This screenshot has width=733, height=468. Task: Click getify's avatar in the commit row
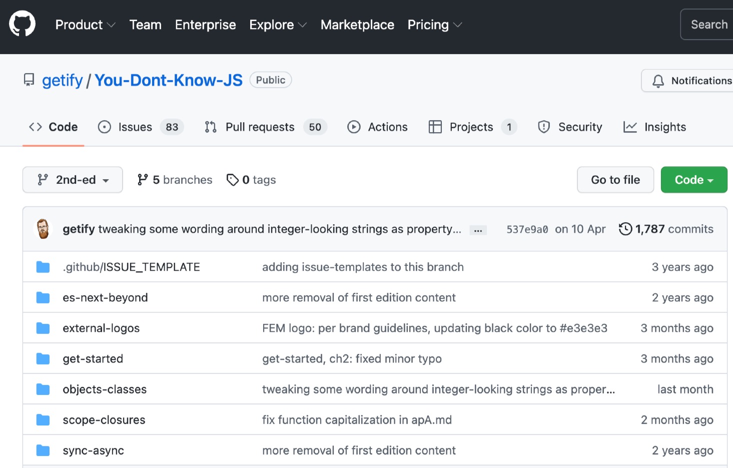(43, 229)
